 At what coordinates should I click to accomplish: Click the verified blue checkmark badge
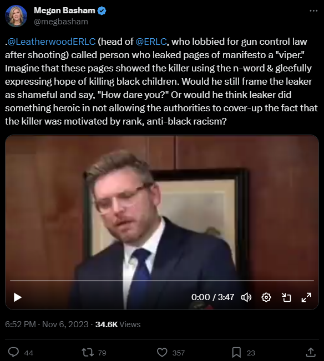tap(102, 11)
